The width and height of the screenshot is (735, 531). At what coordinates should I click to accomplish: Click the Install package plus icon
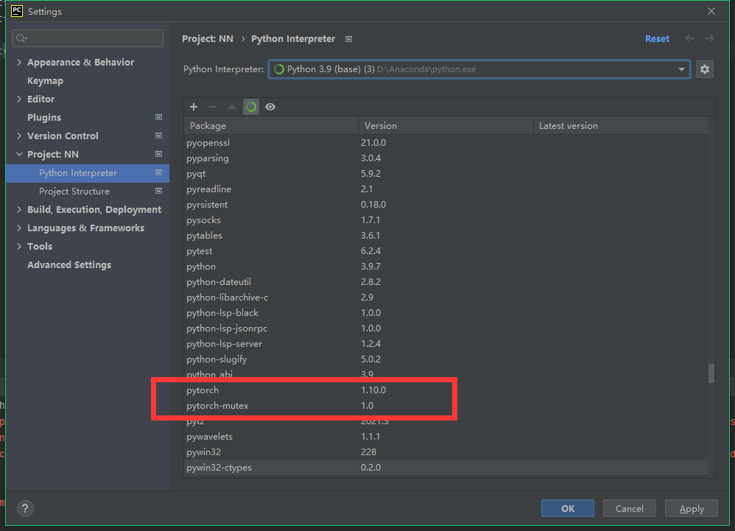[193, 107]
